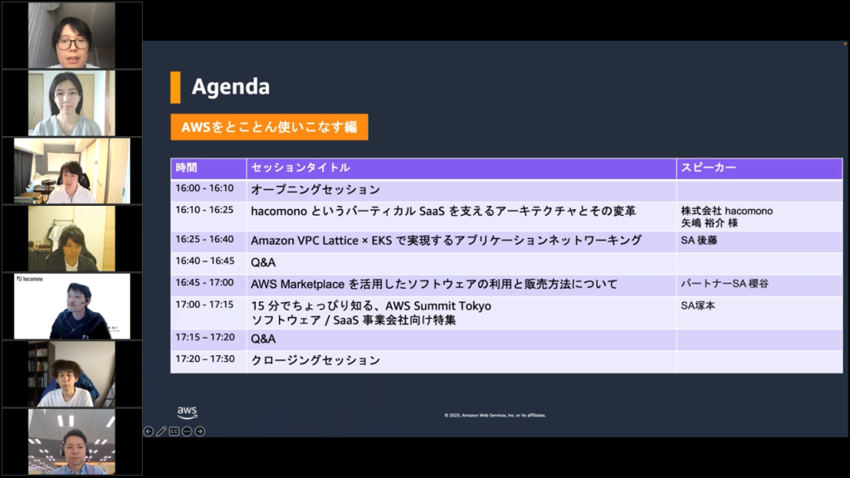The image size is (850, 478).
Task: Go to the previous slide using the left arrow icon
Action: pyautogui.click(x=149, y=432)
